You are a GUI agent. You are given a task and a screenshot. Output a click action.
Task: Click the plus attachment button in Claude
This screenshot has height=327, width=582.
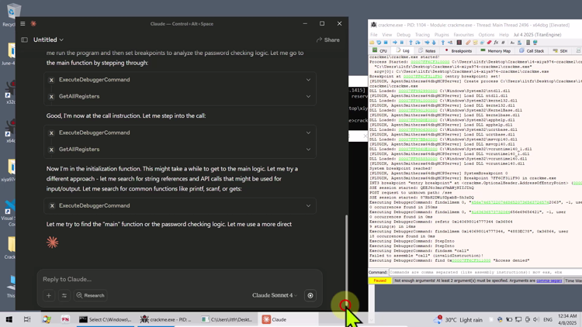click(x=49, y=295)
